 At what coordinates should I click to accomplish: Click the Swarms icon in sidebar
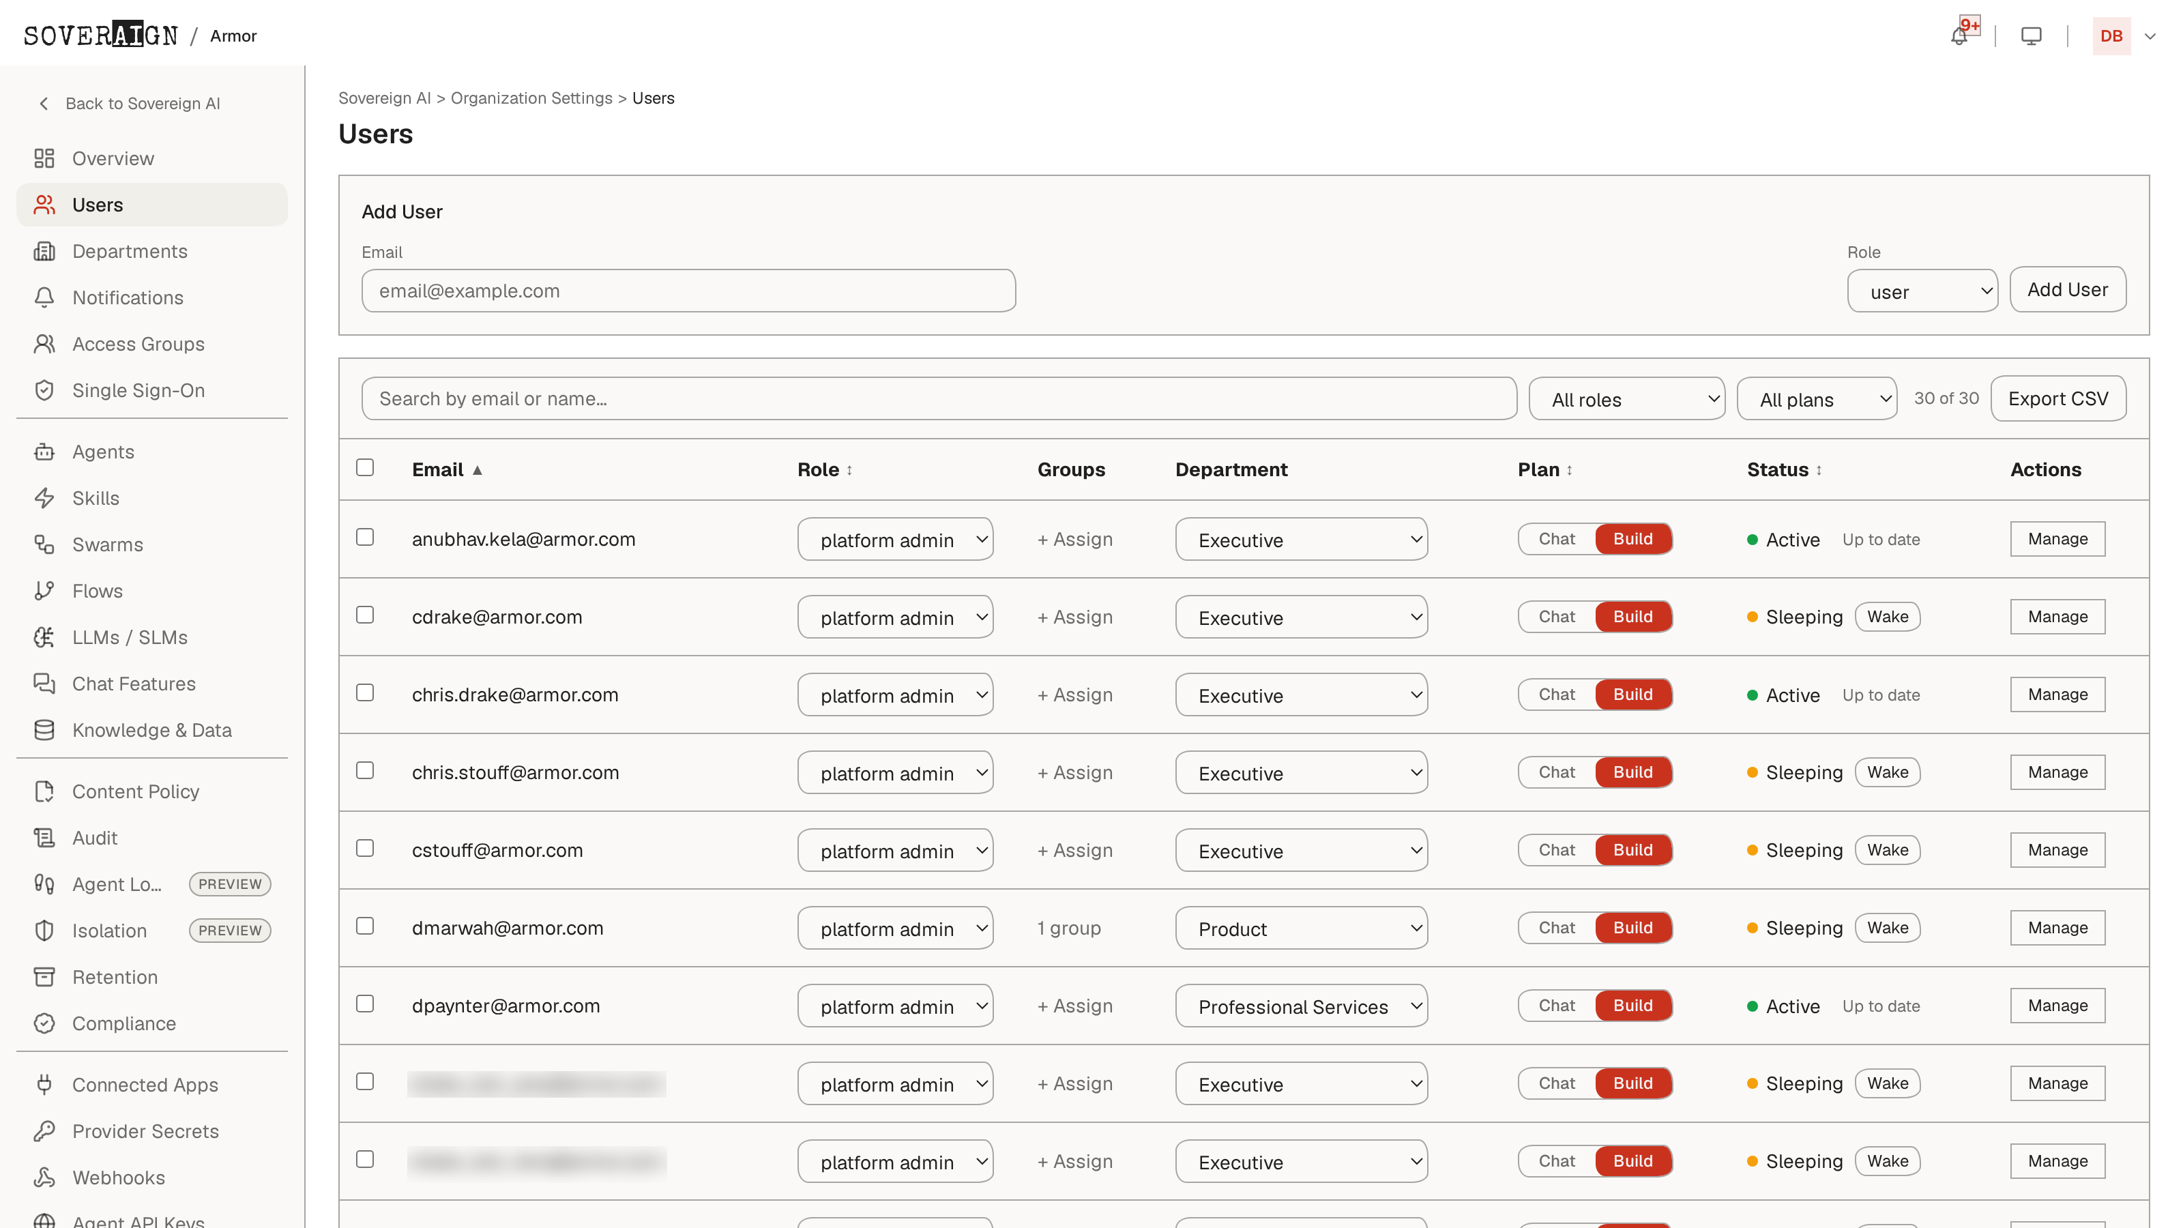[44, 544]
